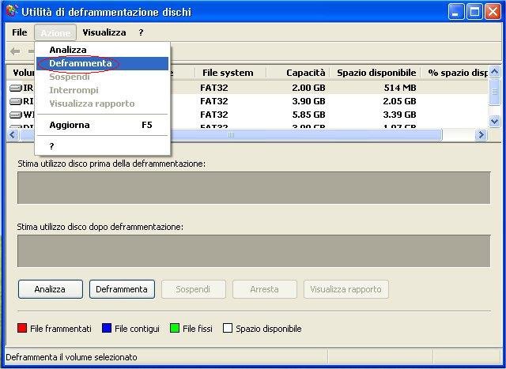Click the white Spazio disponibile swatch
506x369 pixels.
point(228,329)
